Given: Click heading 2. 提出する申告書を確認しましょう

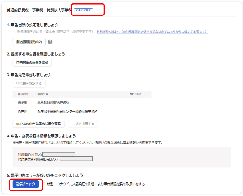Looking at the screenshot, I should (36, 54).
